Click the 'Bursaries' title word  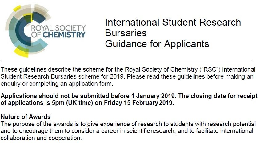tap(126, 33)
